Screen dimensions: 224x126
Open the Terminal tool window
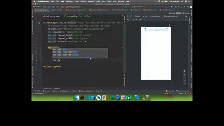(47, 91)
